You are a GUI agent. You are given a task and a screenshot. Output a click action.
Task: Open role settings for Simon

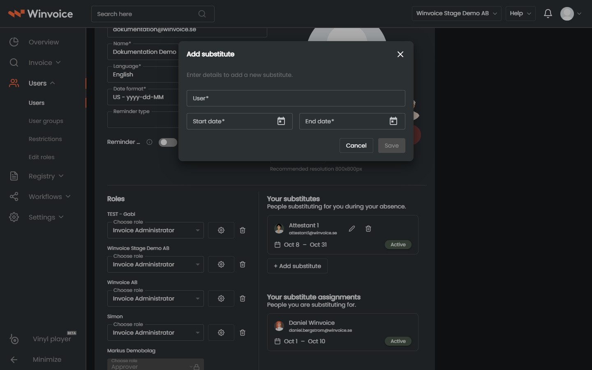pyautogui.click(x=221, y=333)
